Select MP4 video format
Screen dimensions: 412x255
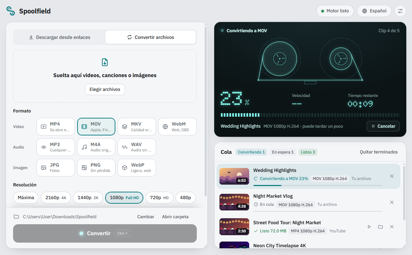coord(56,127)
